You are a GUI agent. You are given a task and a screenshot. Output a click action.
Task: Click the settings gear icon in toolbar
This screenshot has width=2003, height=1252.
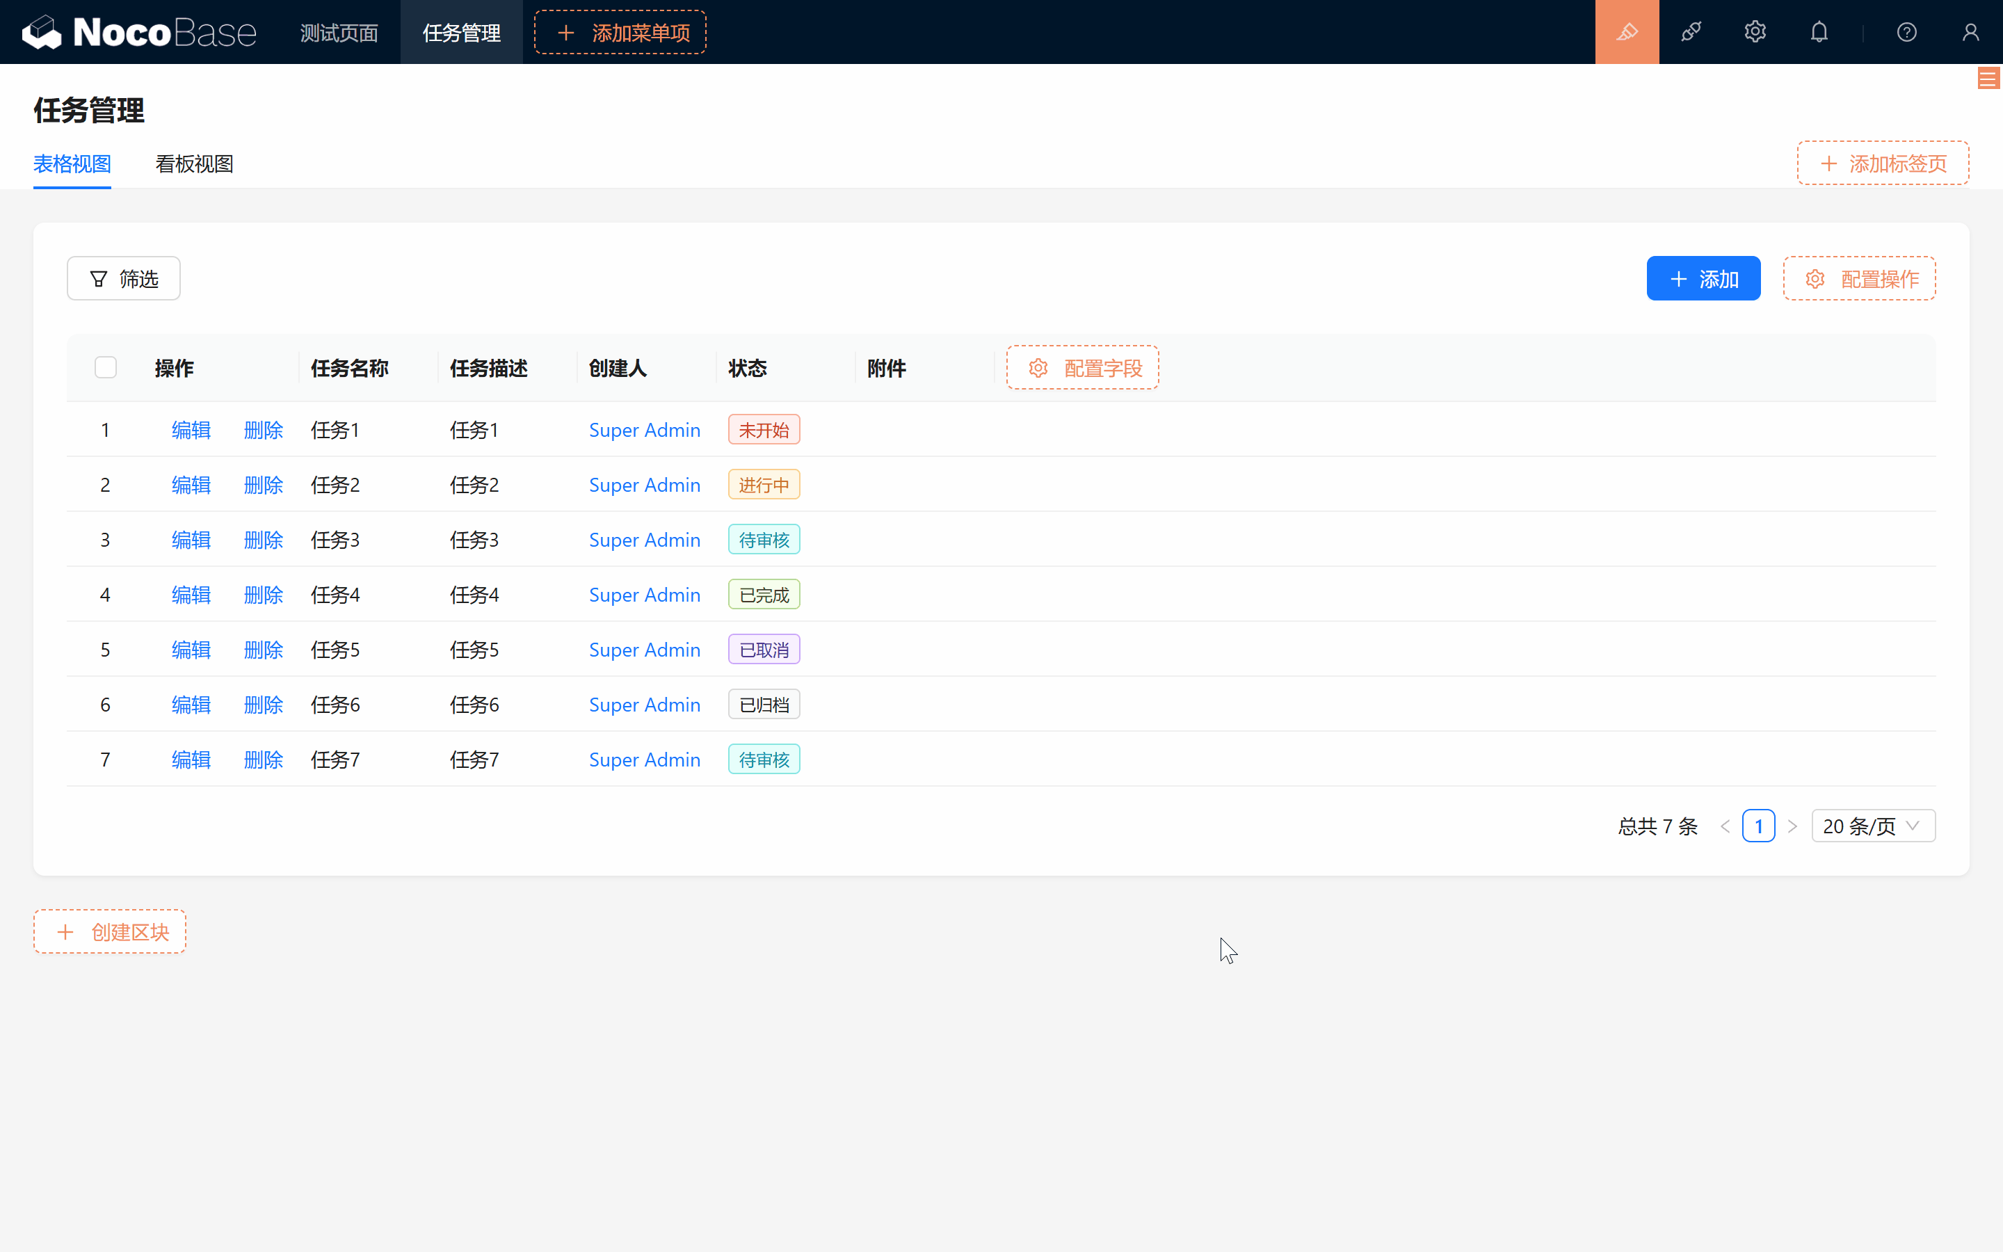[x=1755, y=32]
